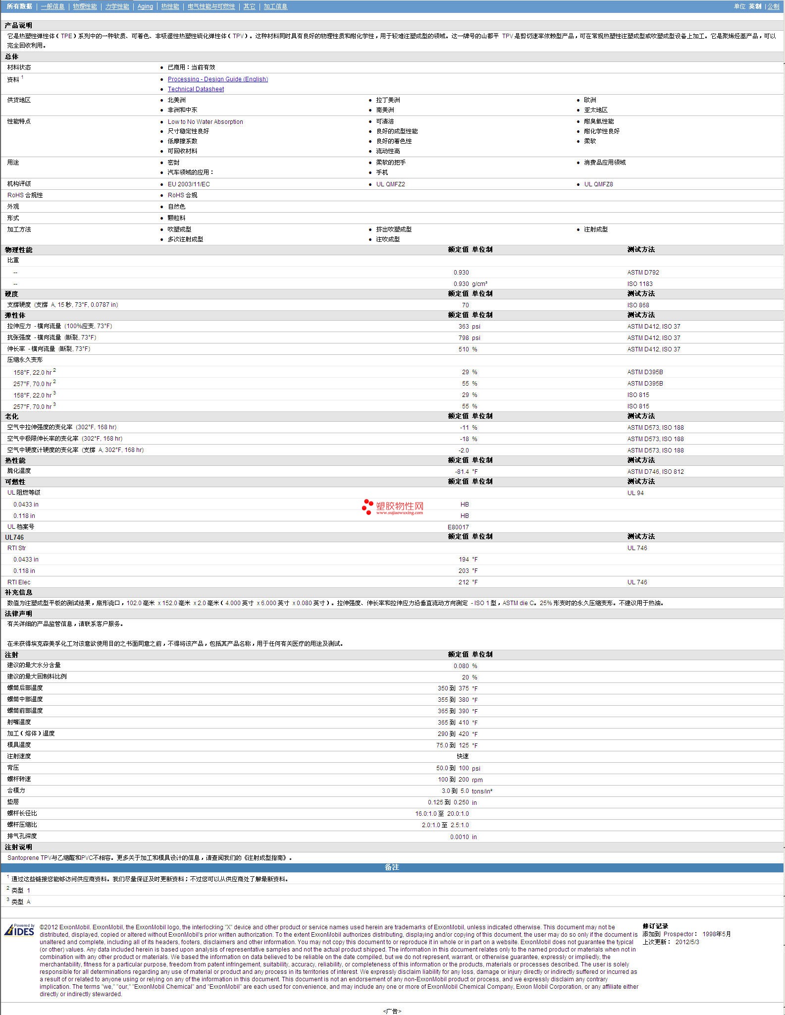
Task: Switch to the 物理性能 tab
Action: click(85, 6)
